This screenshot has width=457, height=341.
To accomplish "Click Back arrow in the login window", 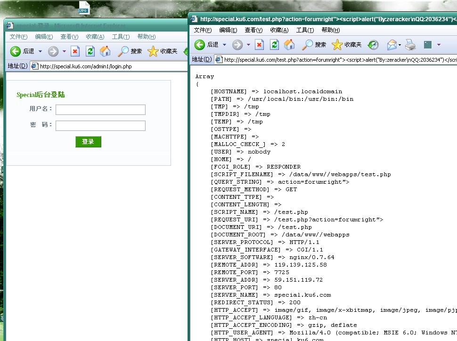I will point(16,51).
